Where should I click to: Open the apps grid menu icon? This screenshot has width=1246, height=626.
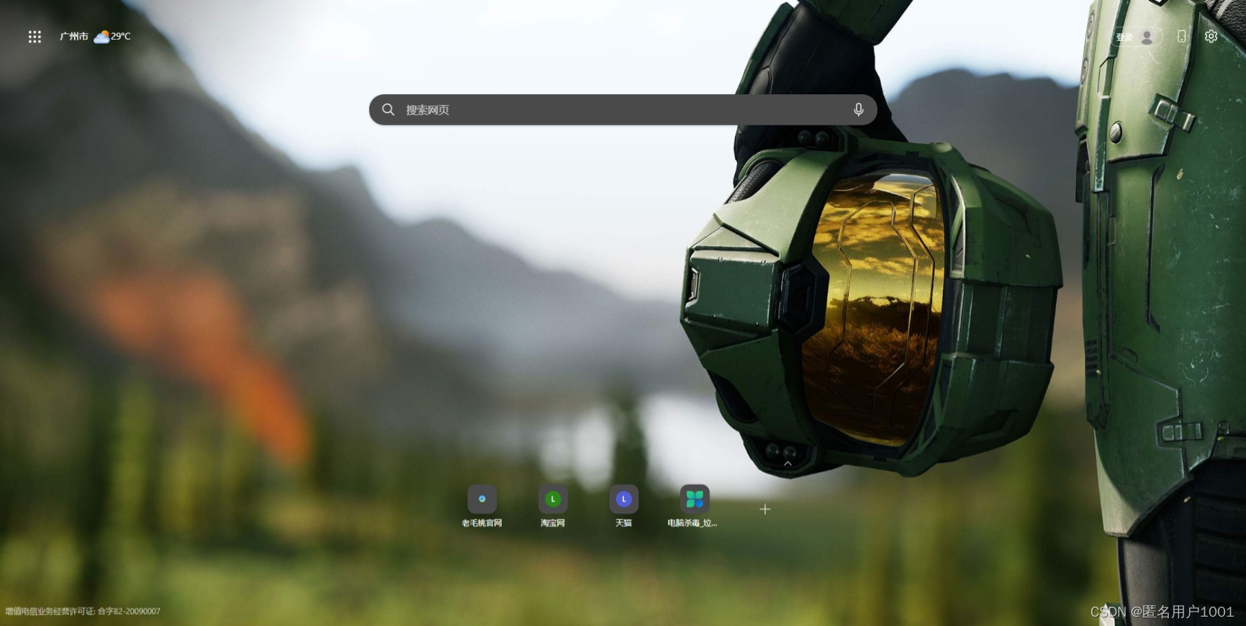pos(35,37)
